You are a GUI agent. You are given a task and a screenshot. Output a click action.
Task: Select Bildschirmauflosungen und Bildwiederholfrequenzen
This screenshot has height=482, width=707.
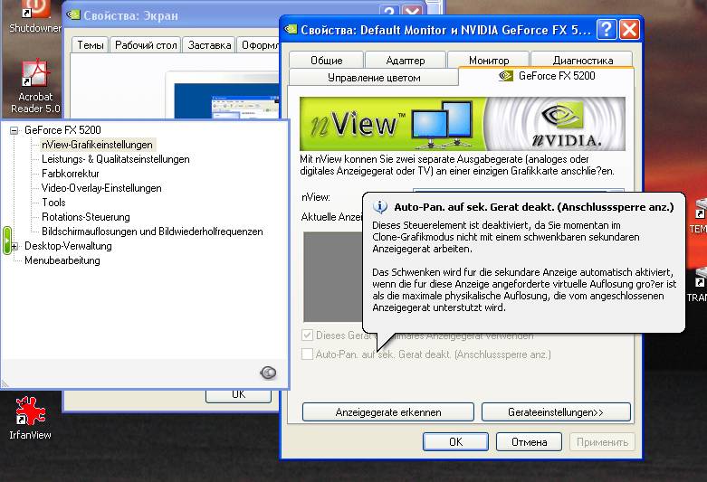tap(152, 232)
